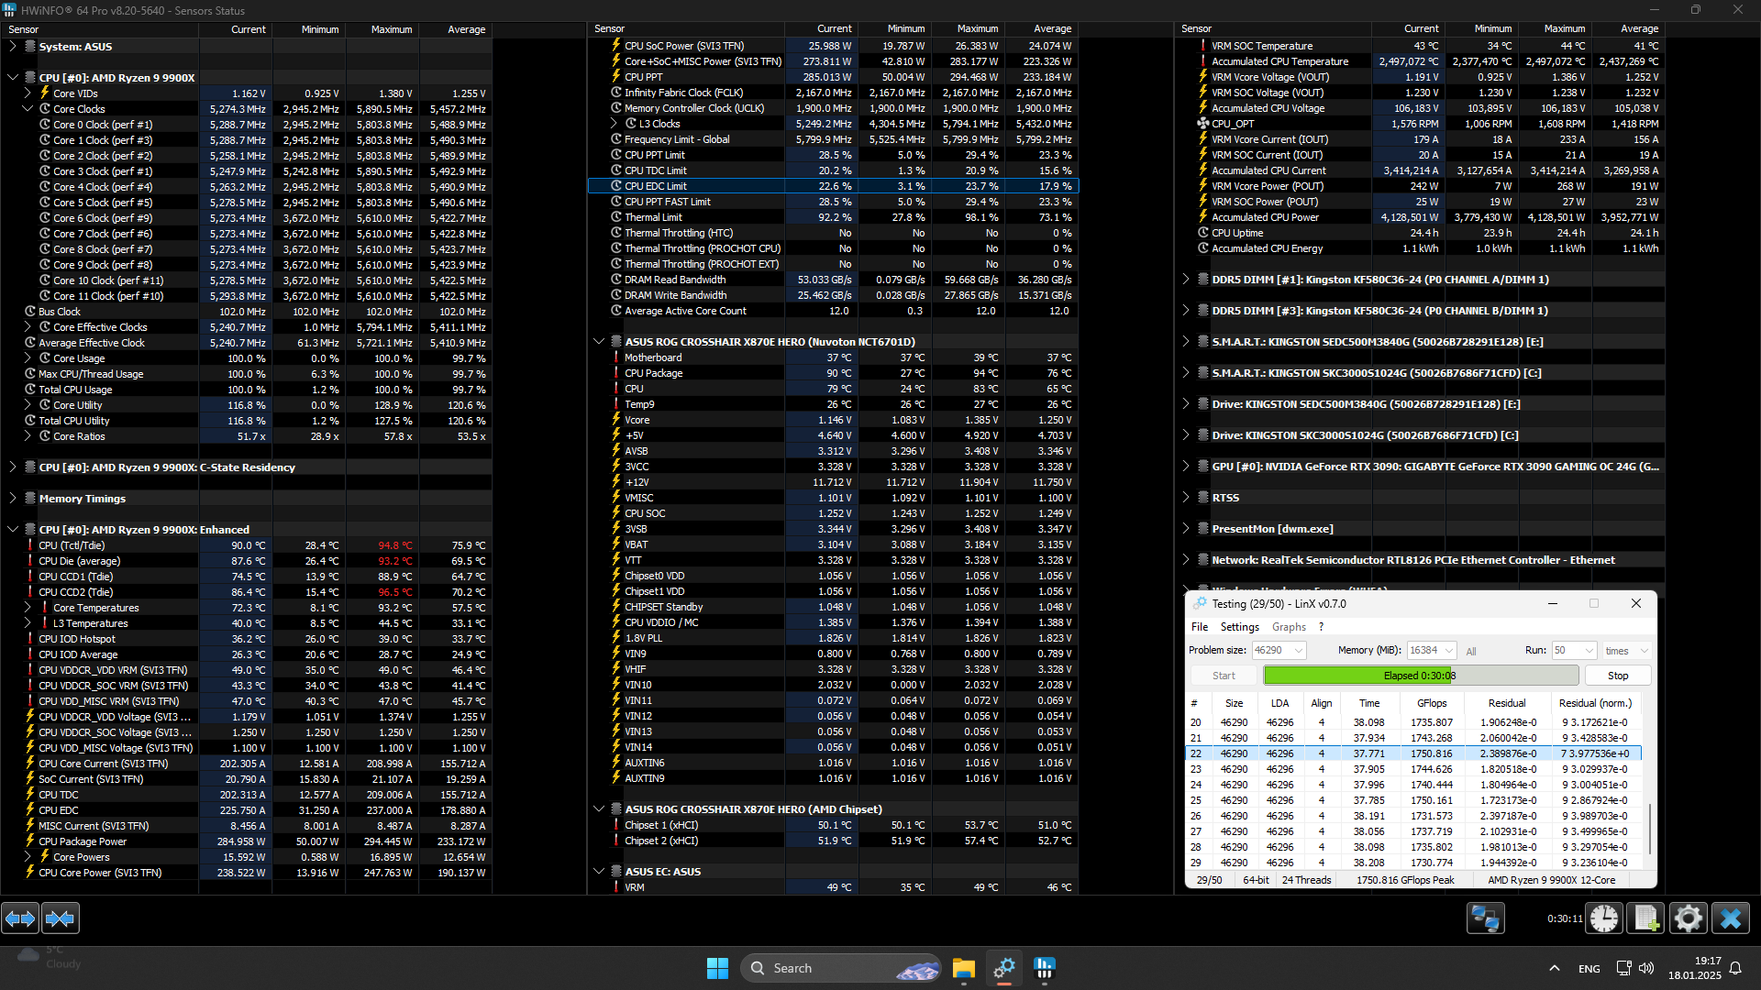Screen dimensions: 1761x990
Task: Open the File menu in LinX
Action: (1199, 627)
